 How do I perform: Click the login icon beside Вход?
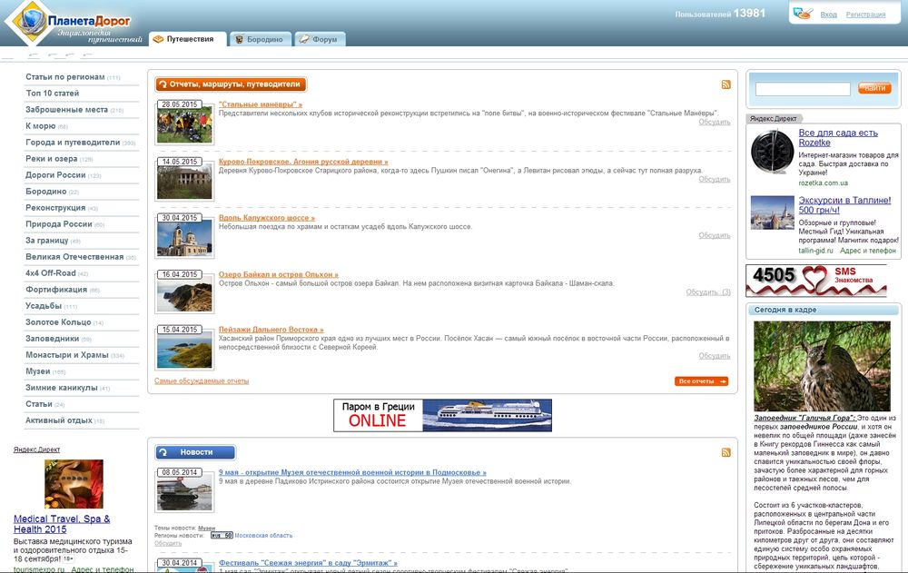803,14
